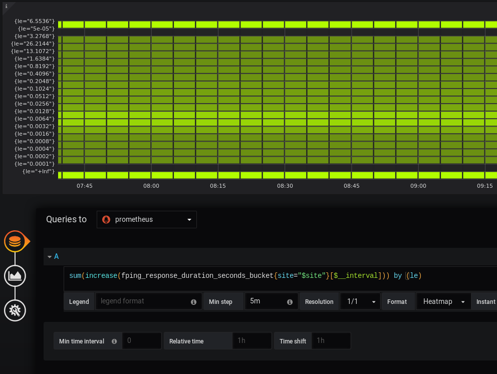Image resolution: width=497 pixels, height=374 pixels.
Task: Click the le="5e-05" series label
Action: [x=37, y=29]
